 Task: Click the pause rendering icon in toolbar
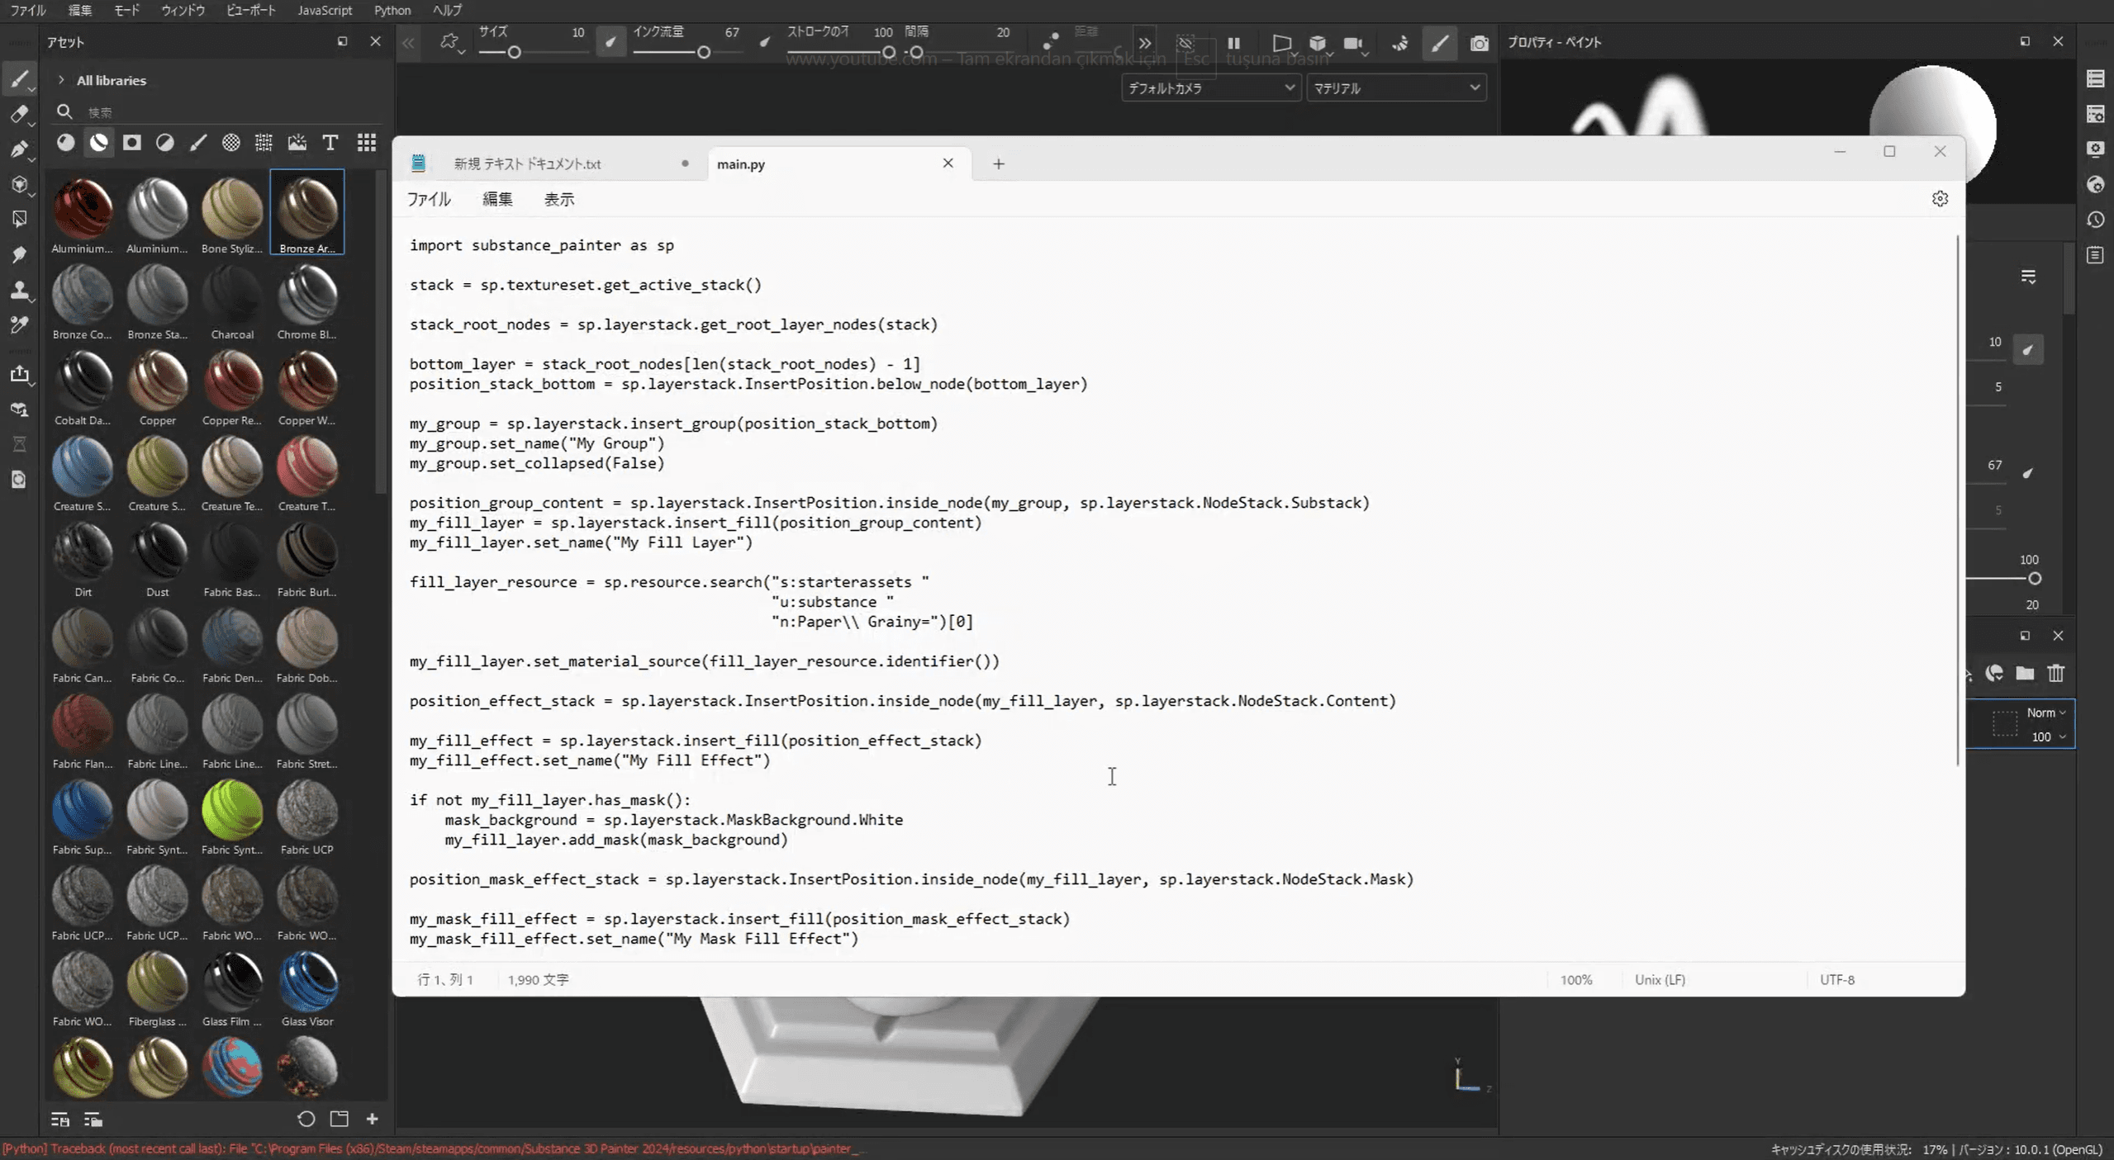click(1233, 43)
